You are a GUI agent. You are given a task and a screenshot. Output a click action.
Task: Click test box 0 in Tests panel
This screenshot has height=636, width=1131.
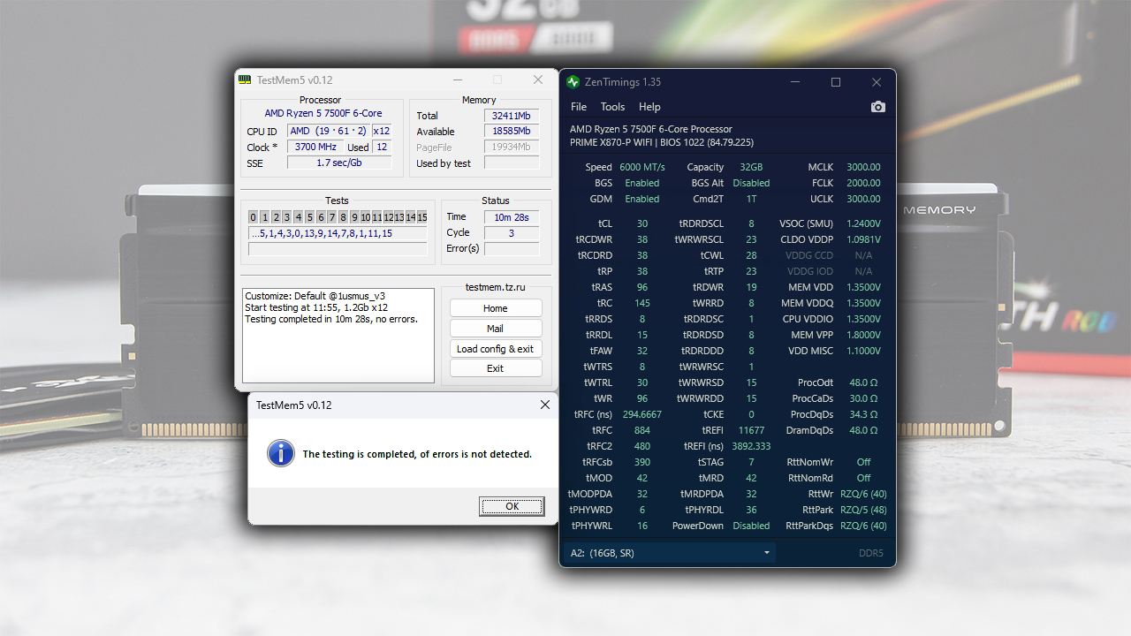click(253, 217)
